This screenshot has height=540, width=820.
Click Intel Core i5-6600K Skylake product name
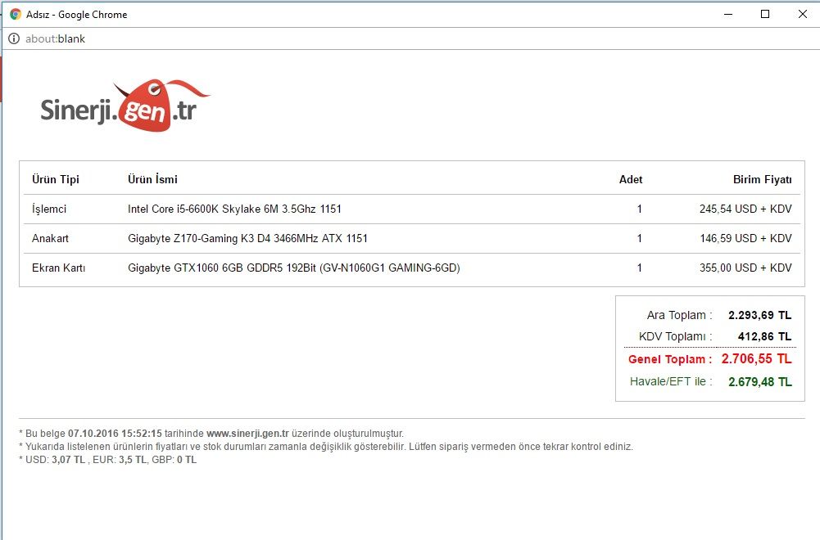234,209
